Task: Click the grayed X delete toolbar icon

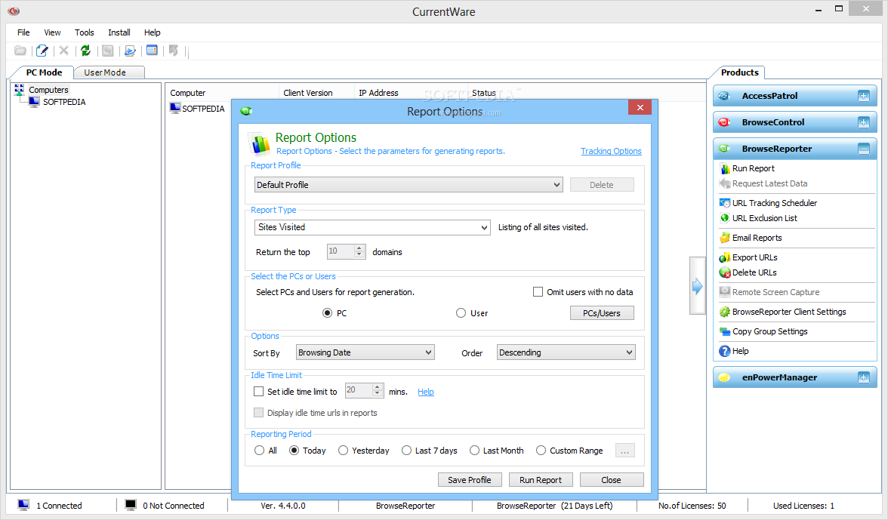Action: point(64,51)
